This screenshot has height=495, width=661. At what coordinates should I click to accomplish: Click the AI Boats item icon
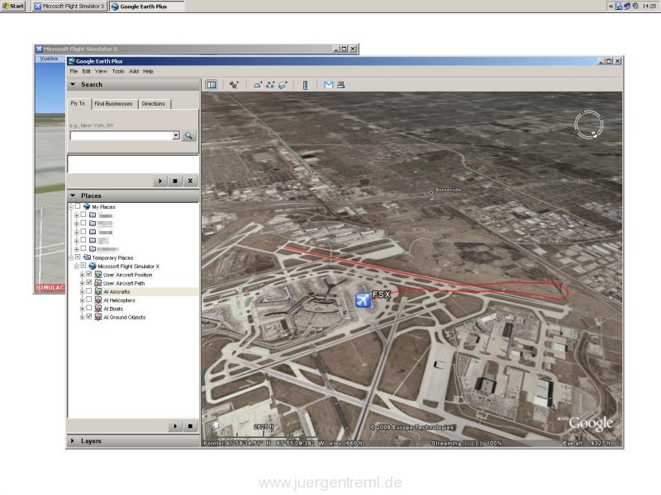(98, 309)
